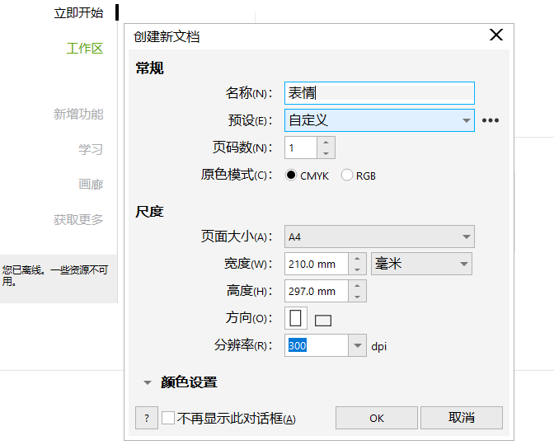Increase page count with up arrow

point(326,143)
